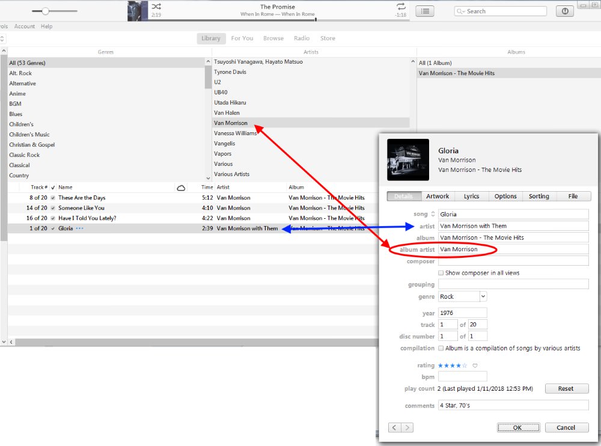Set the star rating
The width and height of the screenshot is (601, 446).
453,365
